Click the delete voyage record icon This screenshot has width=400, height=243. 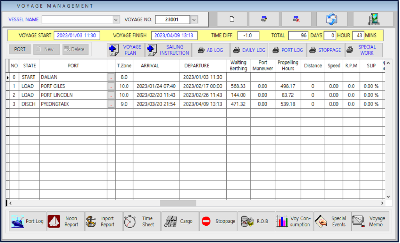(296, 19)
